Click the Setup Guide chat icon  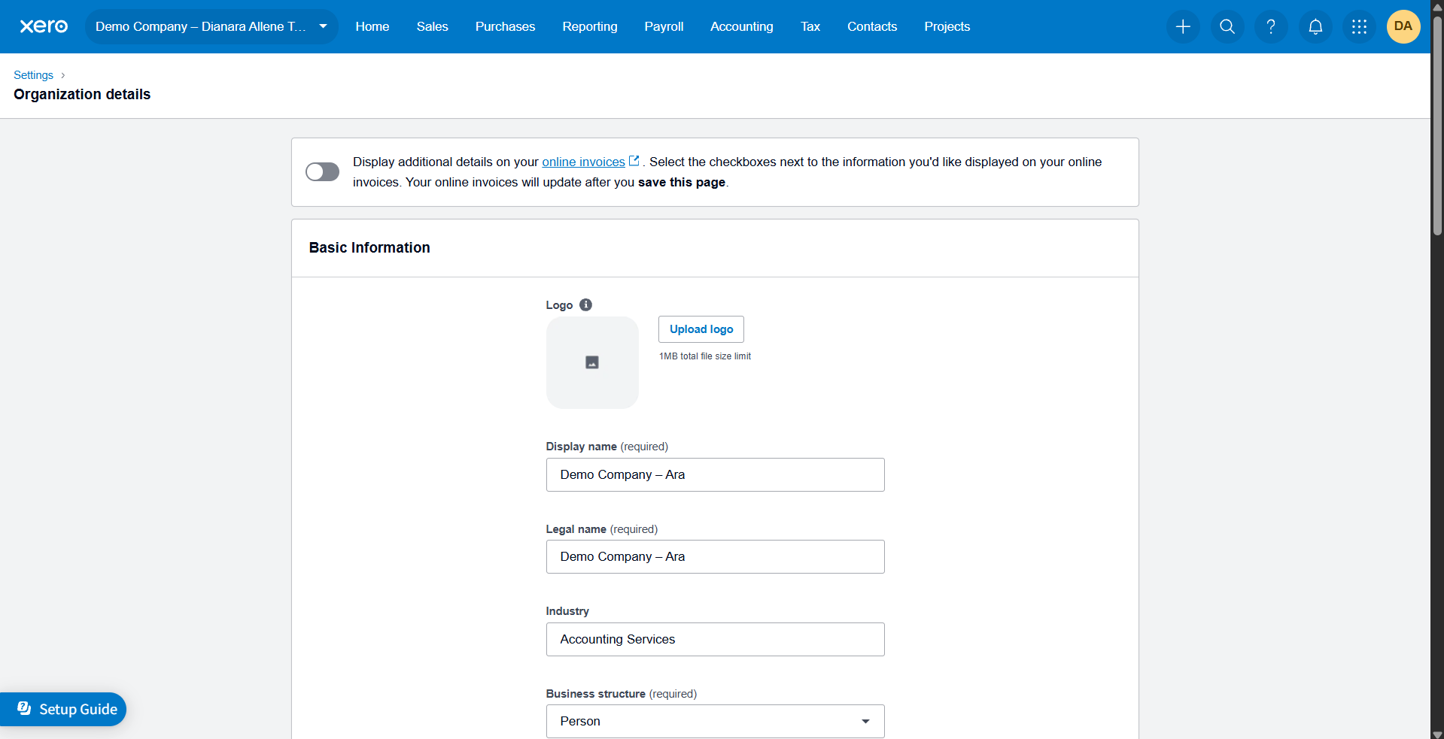point(25,708)
